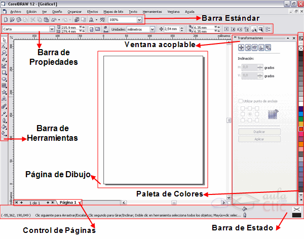Screen dimensions: 304x239
Task: Select the Zoom magnifier tool
Action: point(4,53)
